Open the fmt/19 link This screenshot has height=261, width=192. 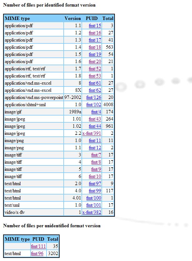coord(95,54)
